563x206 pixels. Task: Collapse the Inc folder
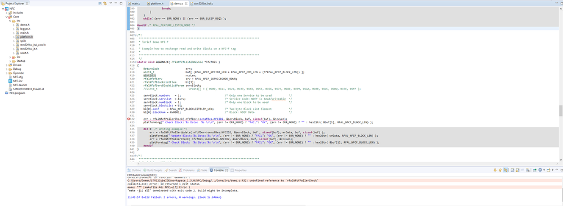tap(10, 21)
